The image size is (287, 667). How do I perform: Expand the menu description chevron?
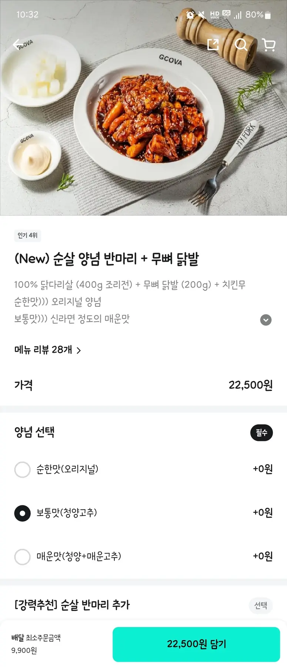(x=266, y=320)
